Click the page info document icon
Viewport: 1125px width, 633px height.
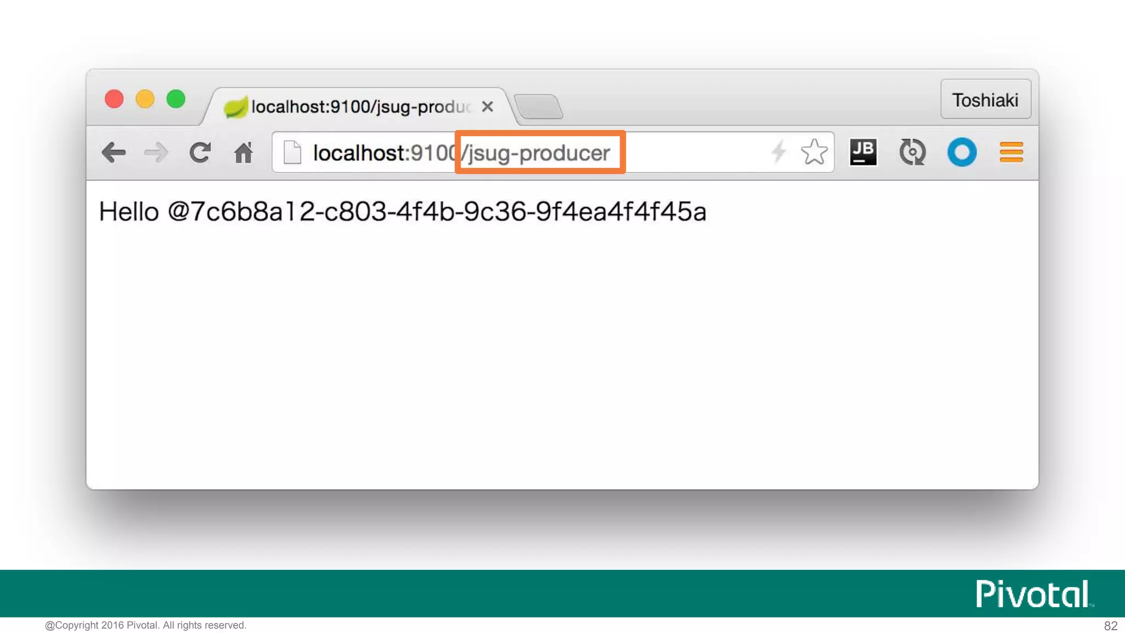coord(292,152)
